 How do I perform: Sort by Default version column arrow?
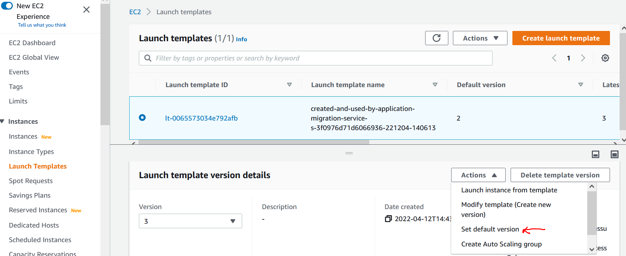(x=581, y=85)
